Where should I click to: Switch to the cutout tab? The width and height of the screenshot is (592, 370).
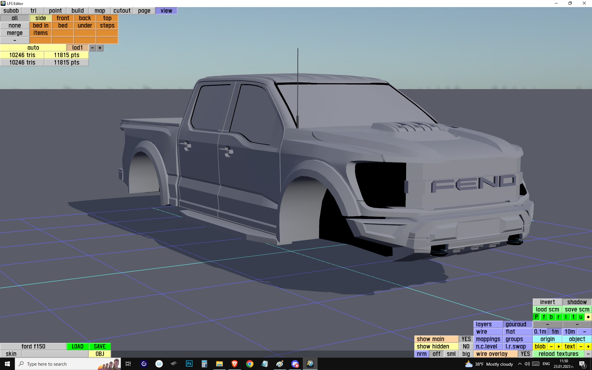(x=122, y=10)
